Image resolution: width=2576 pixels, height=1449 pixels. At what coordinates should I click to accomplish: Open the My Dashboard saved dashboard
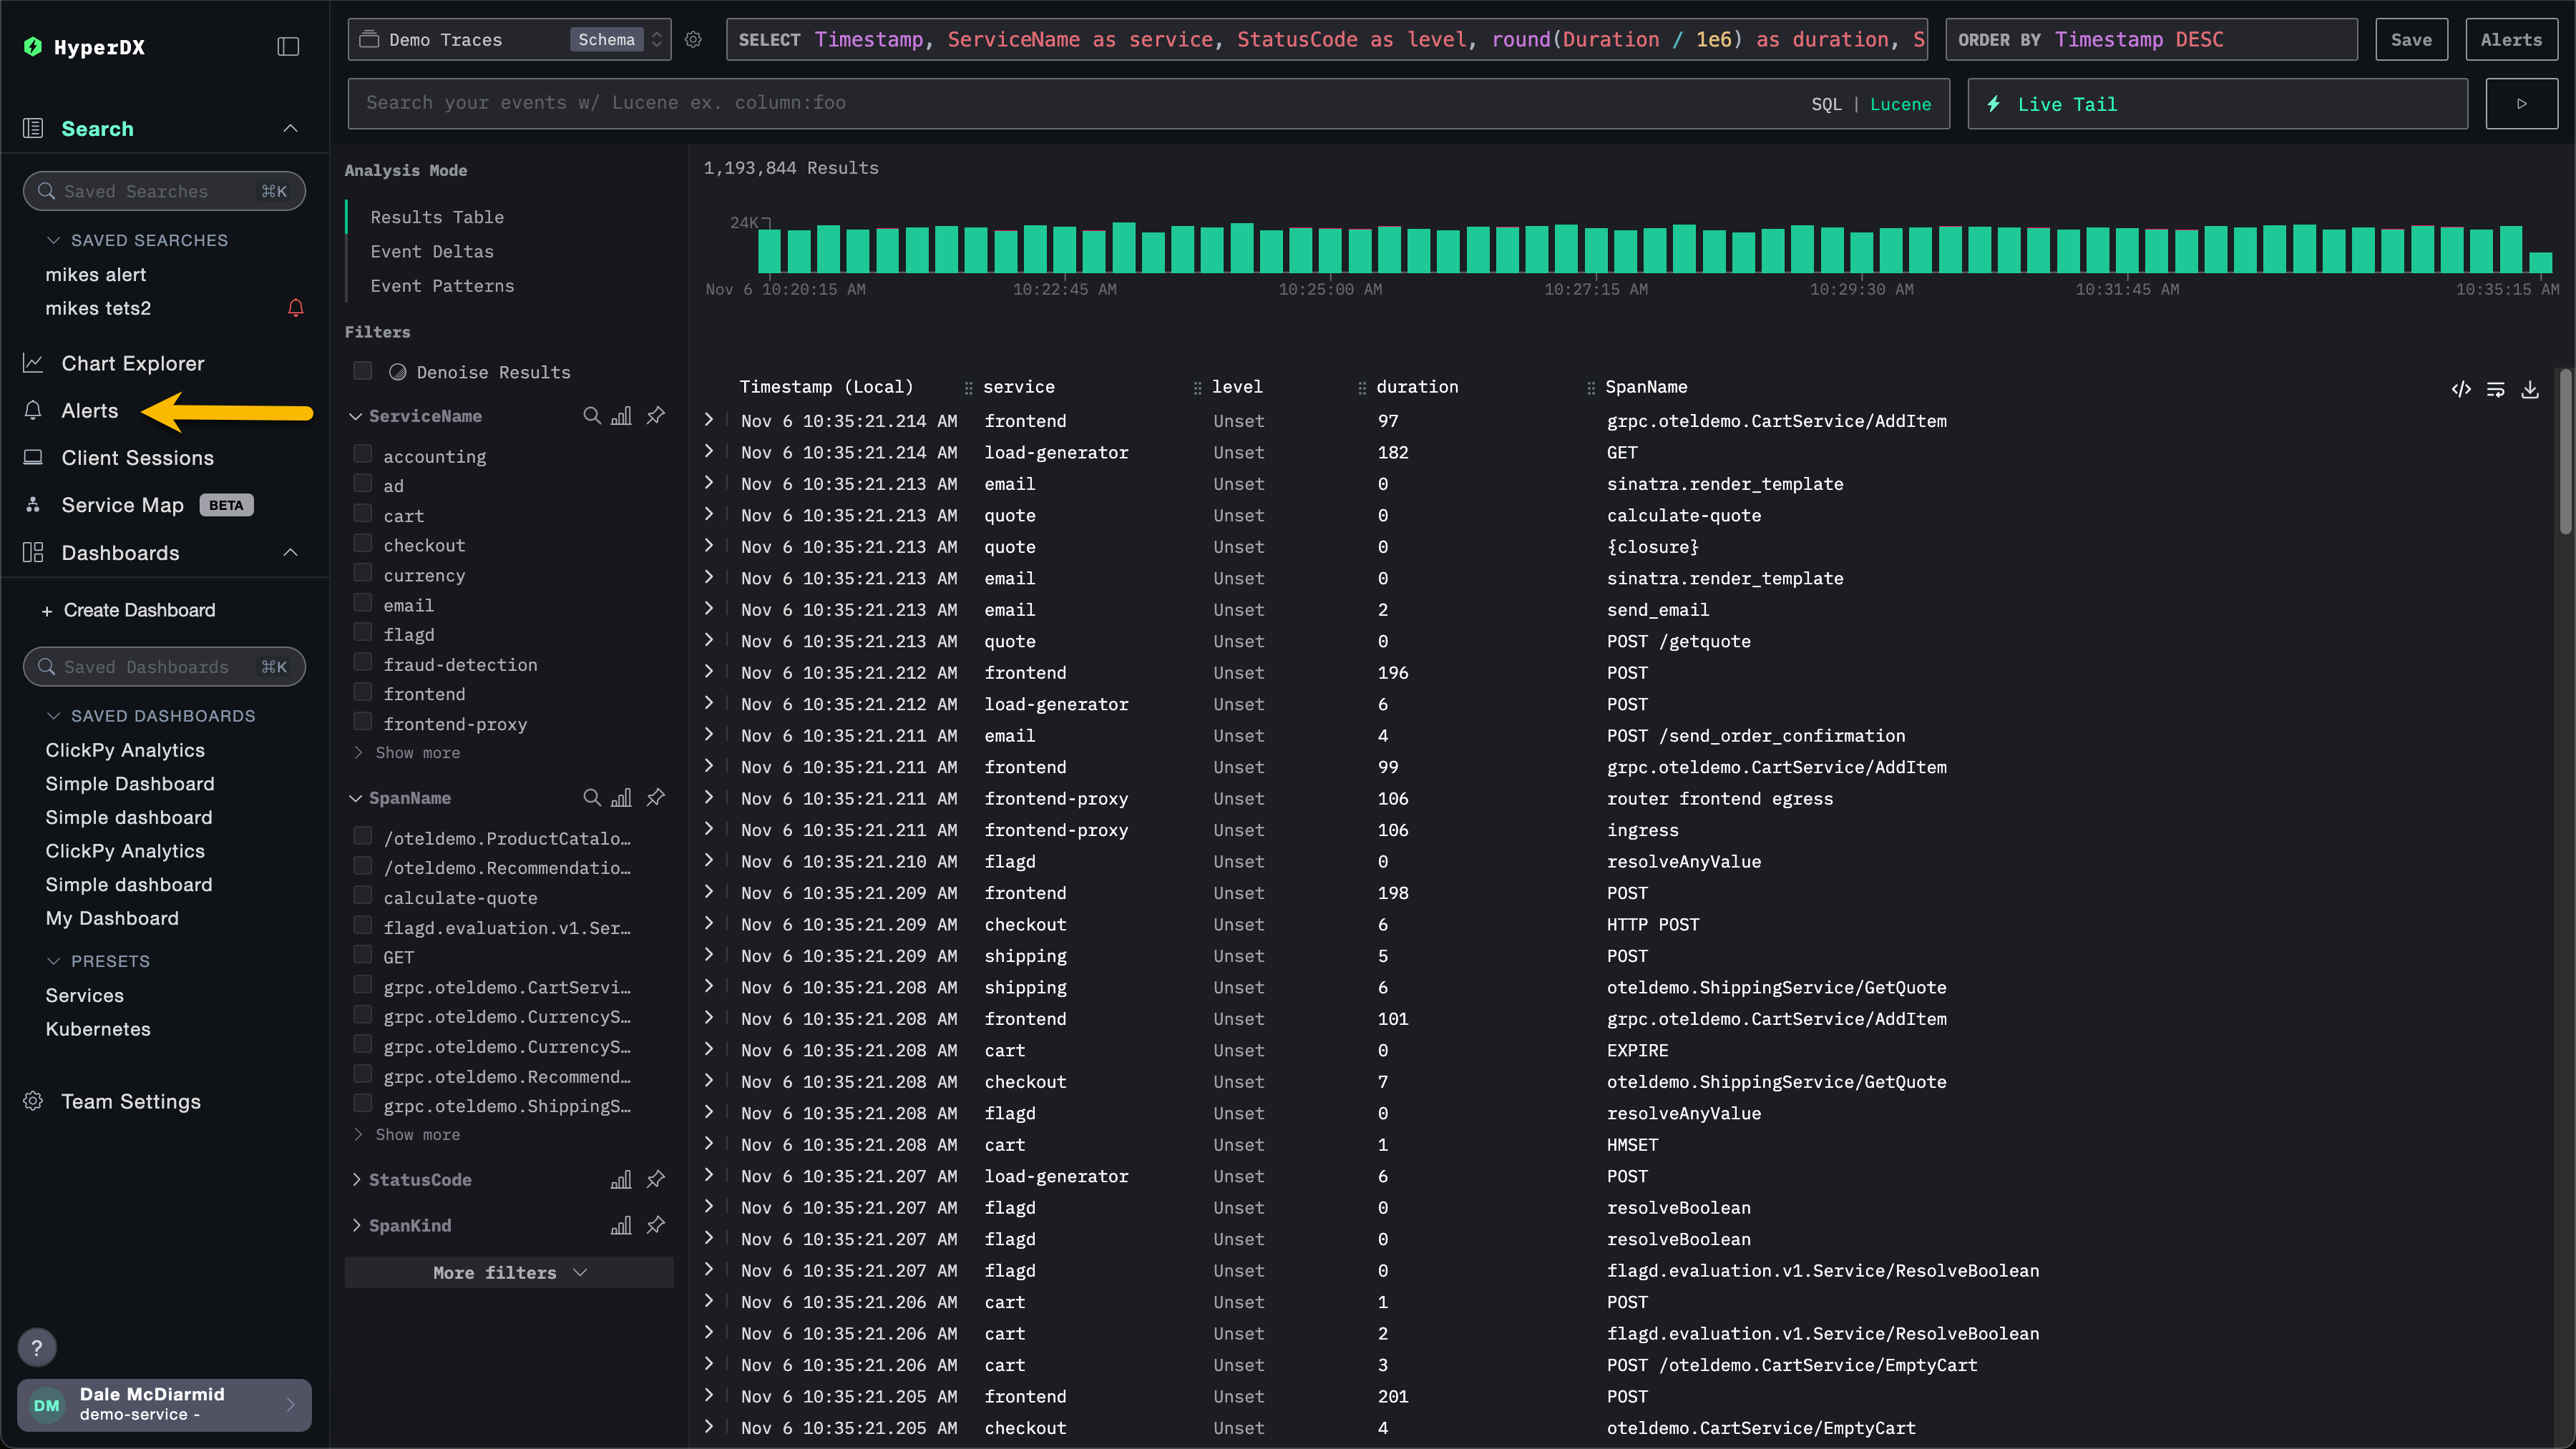(x=112, y=918)
